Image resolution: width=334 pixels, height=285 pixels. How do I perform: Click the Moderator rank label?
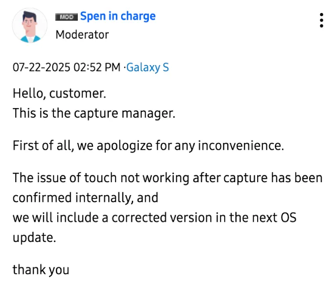pos(82,34)
